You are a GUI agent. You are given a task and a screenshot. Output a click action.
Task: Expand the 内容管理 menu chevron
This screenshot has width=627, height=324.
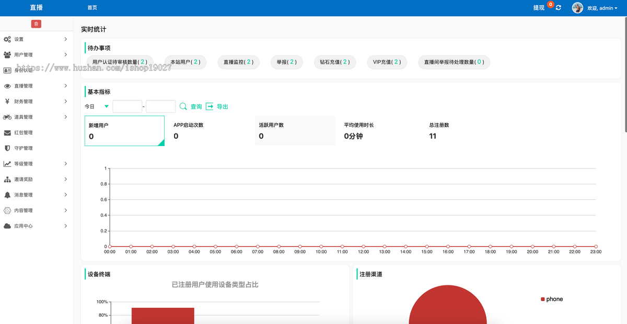pyautogui.click(x=65, y=210)
